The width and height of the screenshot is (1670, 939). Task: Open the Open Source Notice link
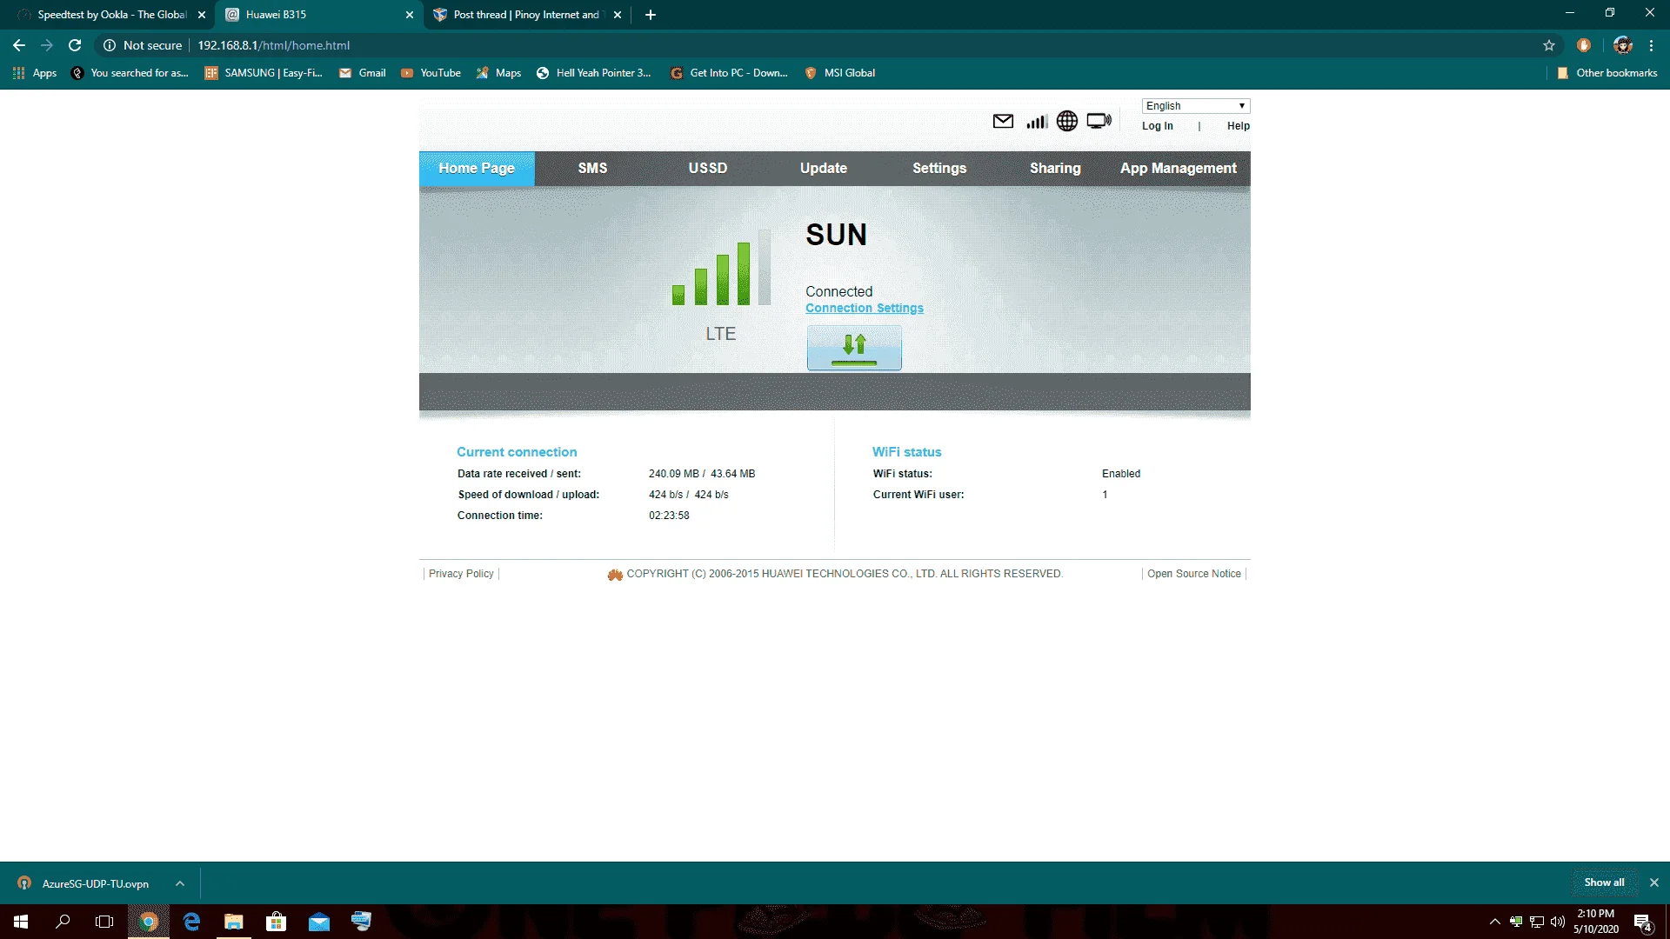coord(1194,574)
